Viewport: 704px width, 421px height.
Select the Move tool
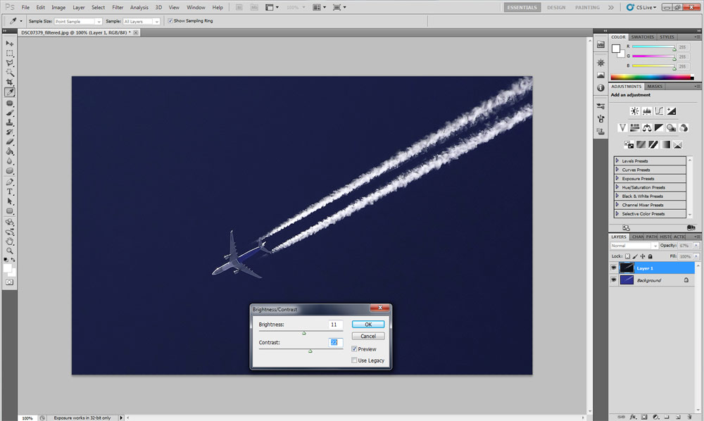pos(9,44)
